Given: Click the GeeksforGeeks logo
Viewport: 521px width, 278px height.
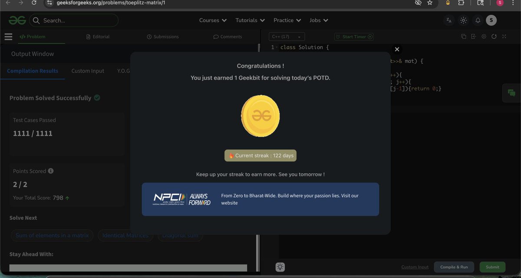Looking at the screenshot, I should [17, 20].
